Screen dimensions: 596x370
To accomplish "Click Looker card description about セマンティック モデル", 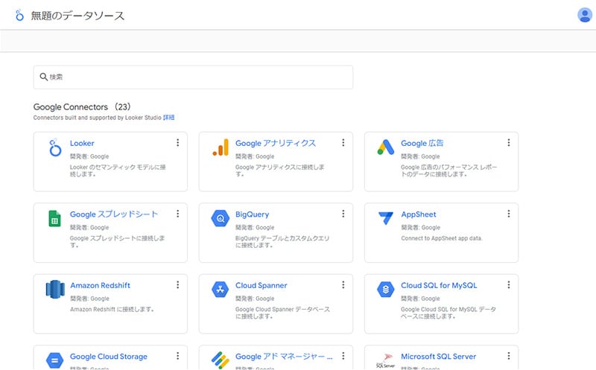I will pyautogui.click(x=118, y=170).
